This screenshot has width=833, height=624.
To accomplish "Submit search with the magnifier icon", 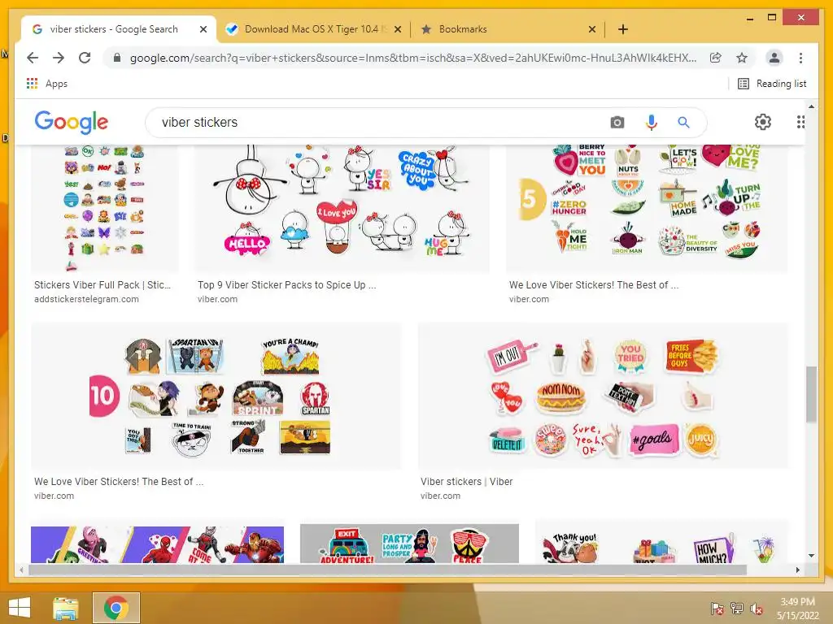I will point(683,123).
